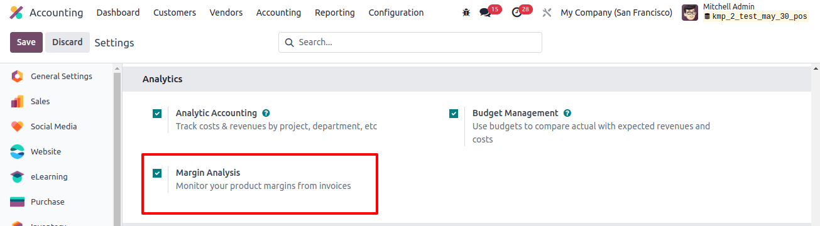
Task: Open help tooltip icon beside Budget Management
Action: point(567,114)
